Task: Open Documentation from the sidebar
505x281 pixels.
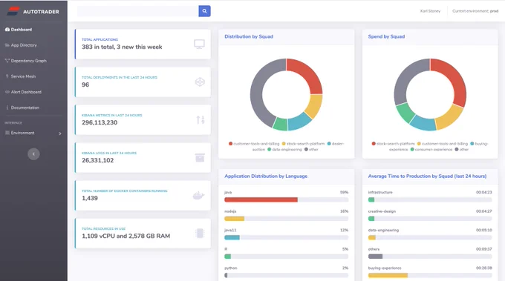Action: 25,108
